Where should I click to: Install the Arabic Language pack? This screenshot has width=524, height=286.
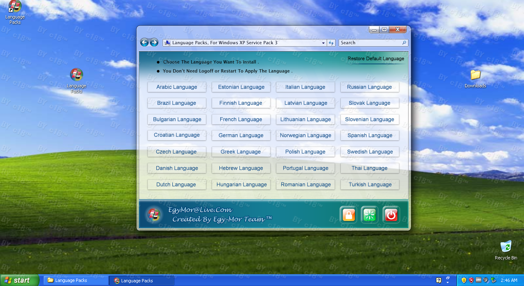pyautogui.click(x=177, y=87)
